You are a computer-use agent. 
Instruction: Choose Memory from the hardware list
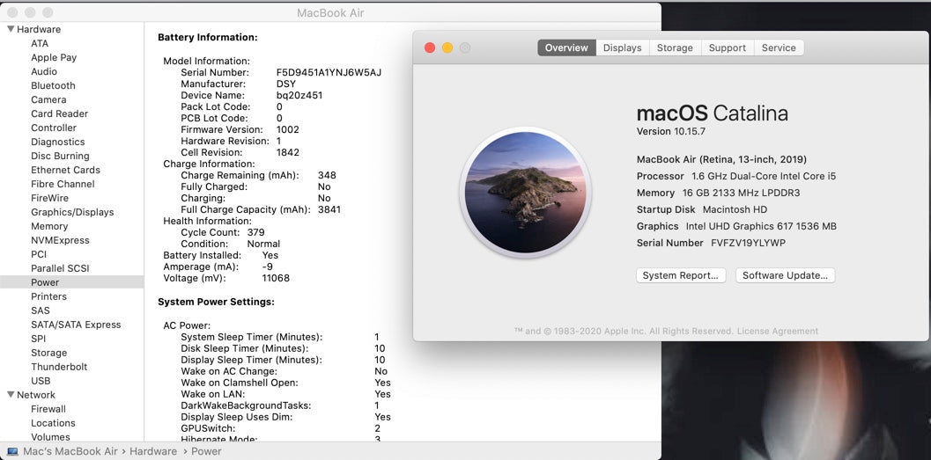[49, 226]
